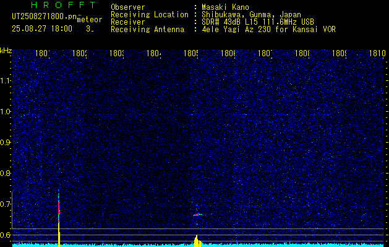Click the date stamp 25.08.27 18:00
Image resolution: width=389 pixels, height=247 pixels.
(x=42, y=29)
